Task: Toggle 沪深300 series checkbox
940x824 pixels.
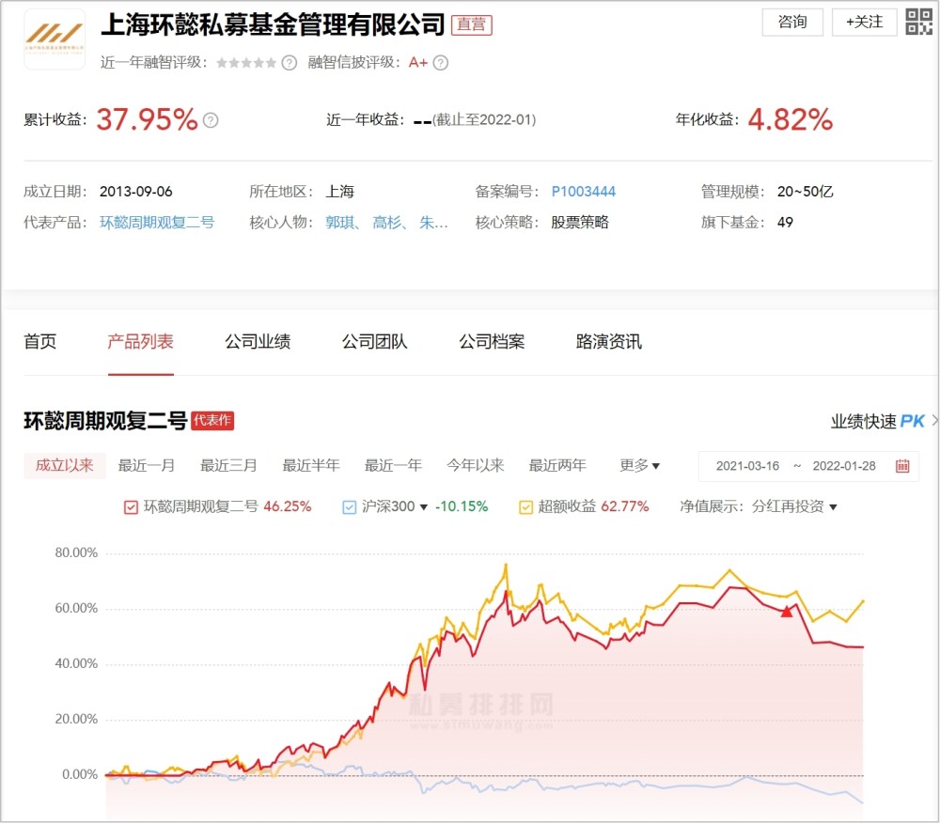Action: point(349,507)
